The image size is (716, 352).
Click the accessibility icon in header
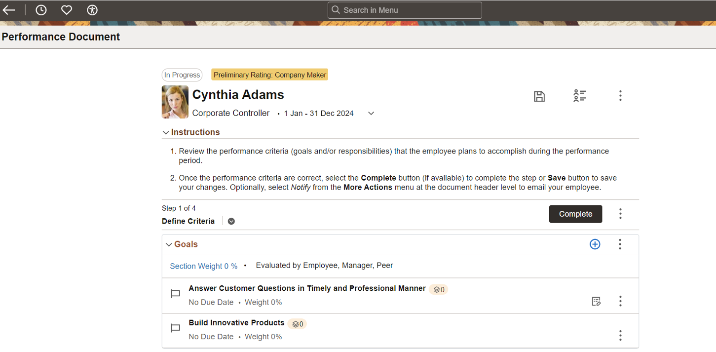pyautogui.click(x=92, y=10)
